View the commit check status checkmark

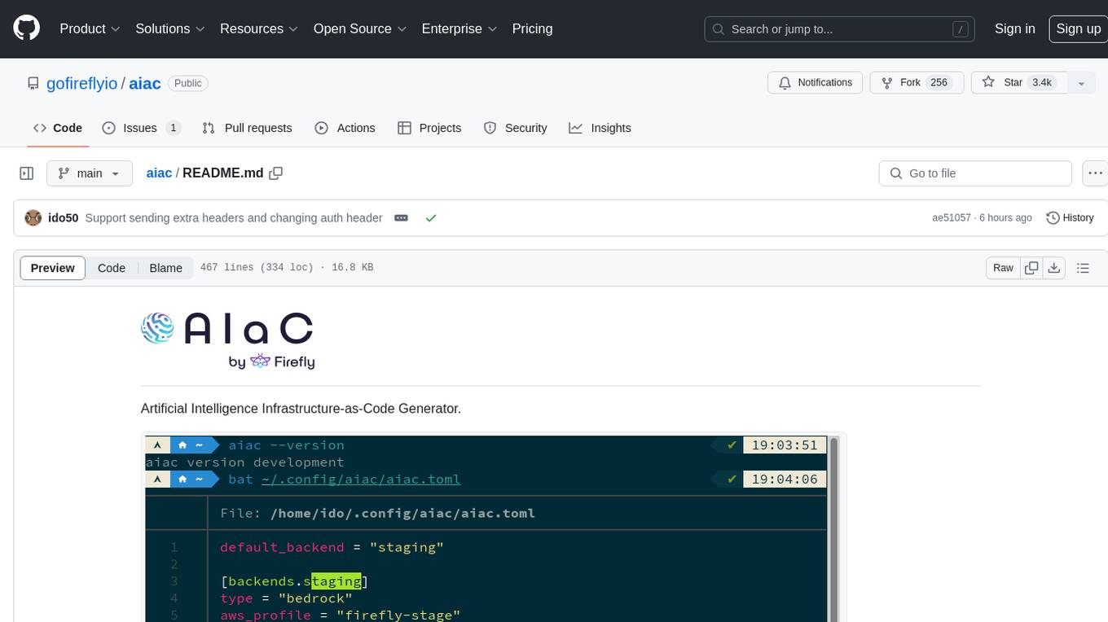point(431,218)
